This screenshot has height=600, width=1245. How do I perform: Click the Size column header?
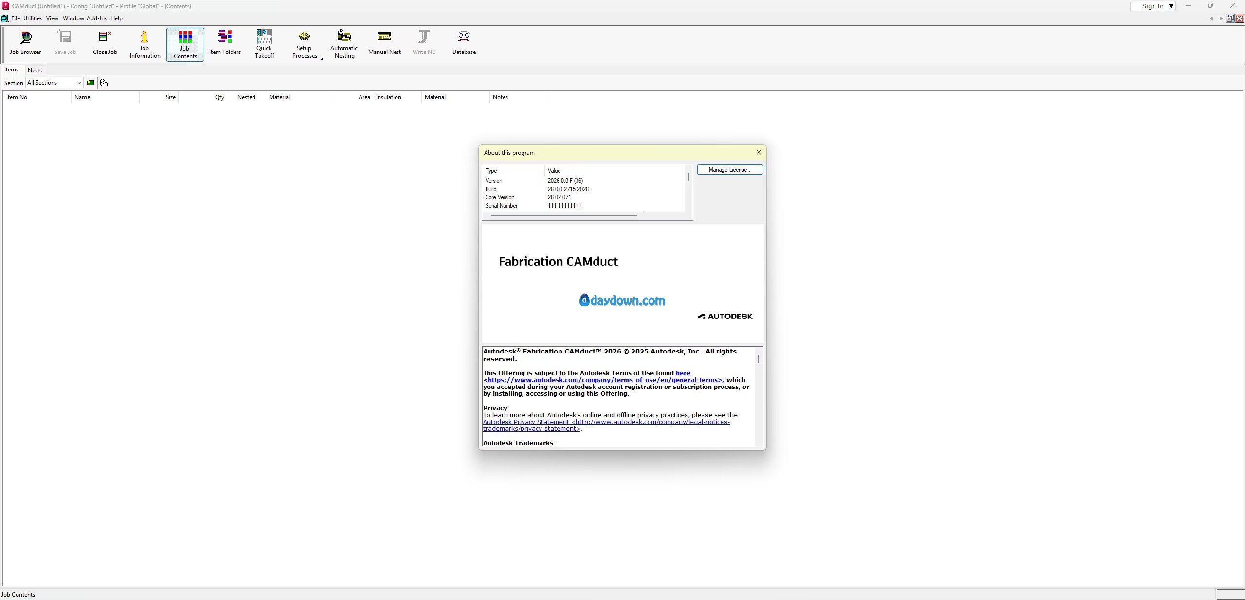coord(159,97)
